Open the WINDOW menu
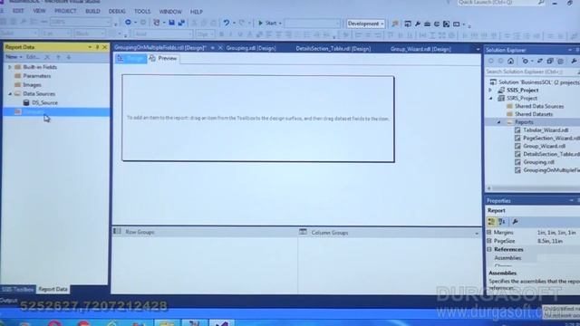The image size is (580, 326). coord(170,12)
